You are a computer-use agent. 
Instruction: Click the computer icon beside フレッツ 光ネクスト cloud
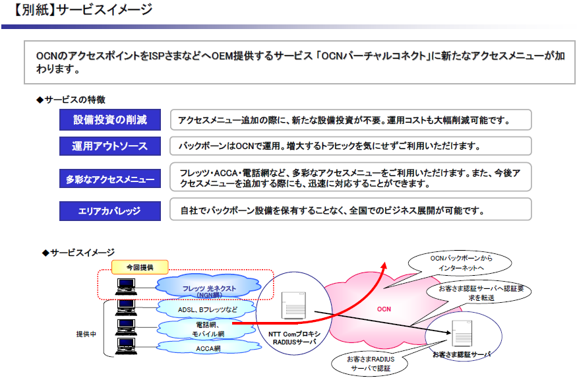[126, 287]
